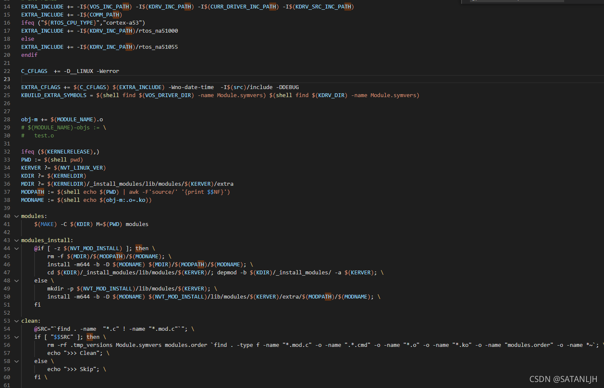Click 'rtos_na51055' on line 19
This screenshot has height=388, width=604.
pyautogui.click(x=158, y=47)
